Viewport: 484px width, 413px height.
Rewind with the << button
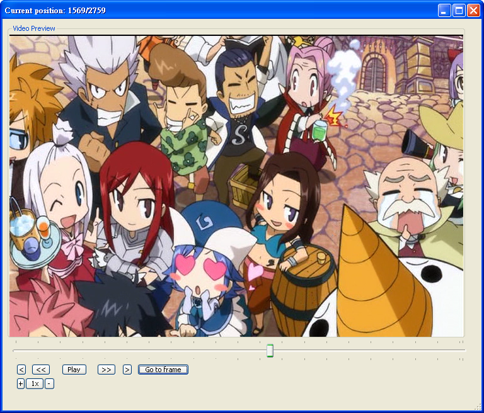tap(41, 370)
